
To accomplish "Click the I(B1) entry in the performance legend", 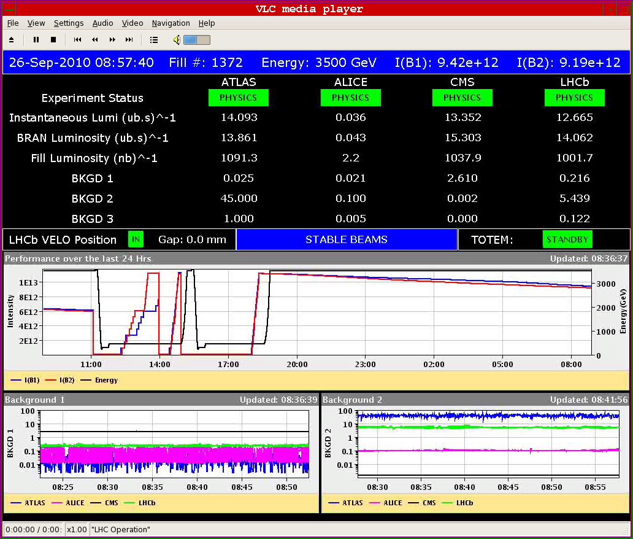I will click(x=25, y=380).
